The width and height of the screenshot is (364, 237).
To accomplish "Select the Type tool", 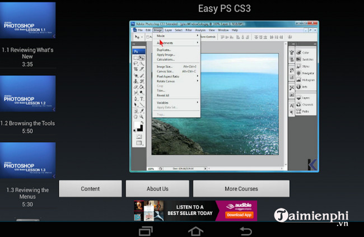I will 142,99.
